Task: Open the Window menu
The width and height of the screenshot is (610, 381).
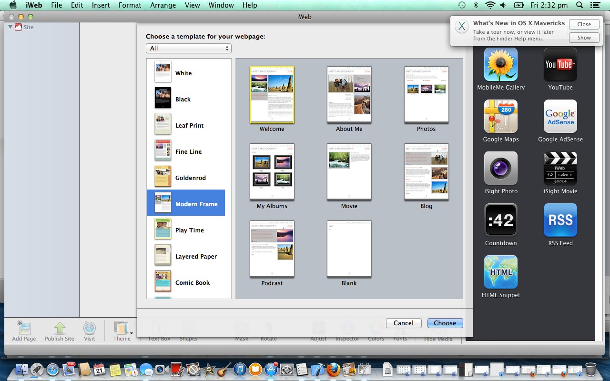Action: pos(221,5)
